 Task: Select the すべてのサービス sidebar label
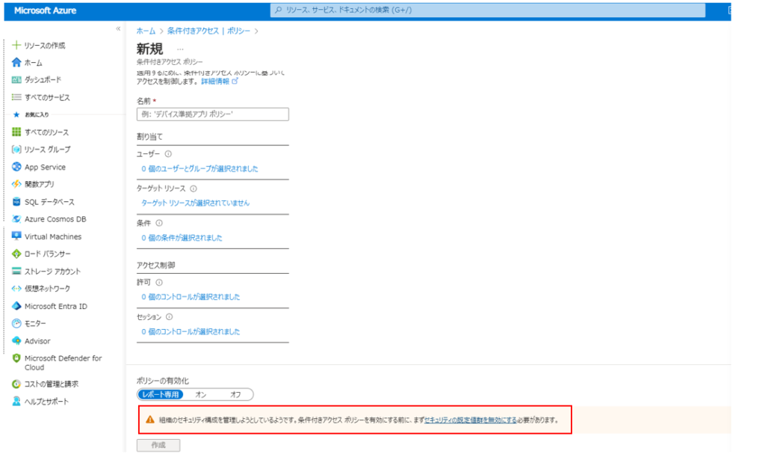[x=47, y=97]
